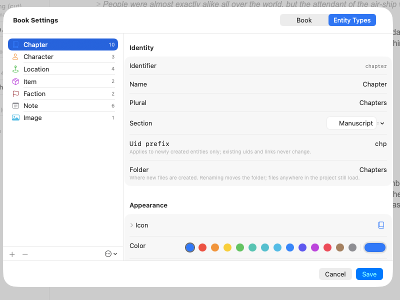Edit the Name field value Chapter

(374, 84)
